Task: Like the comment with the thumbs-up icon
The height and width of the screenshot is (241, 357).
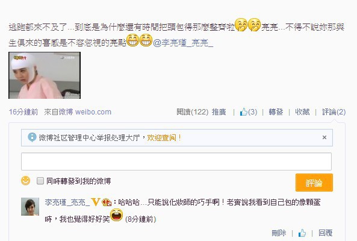Action: coord(302,233)
